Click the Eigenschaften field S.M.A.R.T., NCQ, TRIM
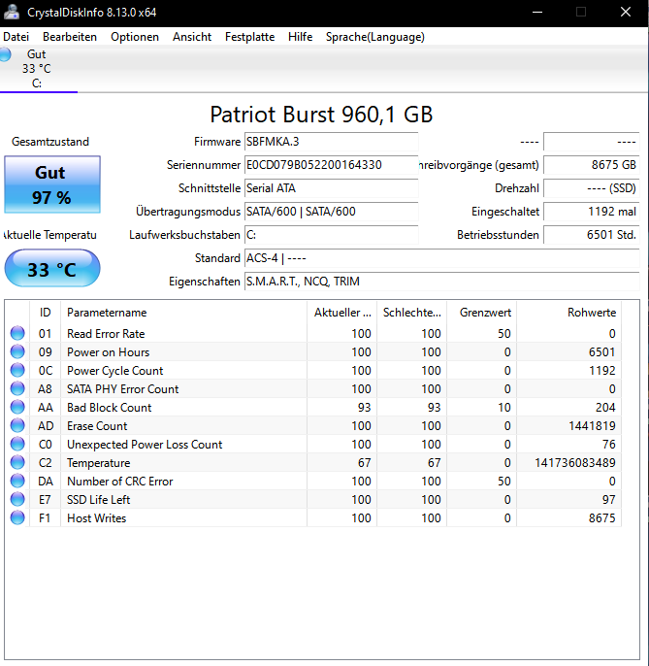649x666 pixels. (441, 282)
